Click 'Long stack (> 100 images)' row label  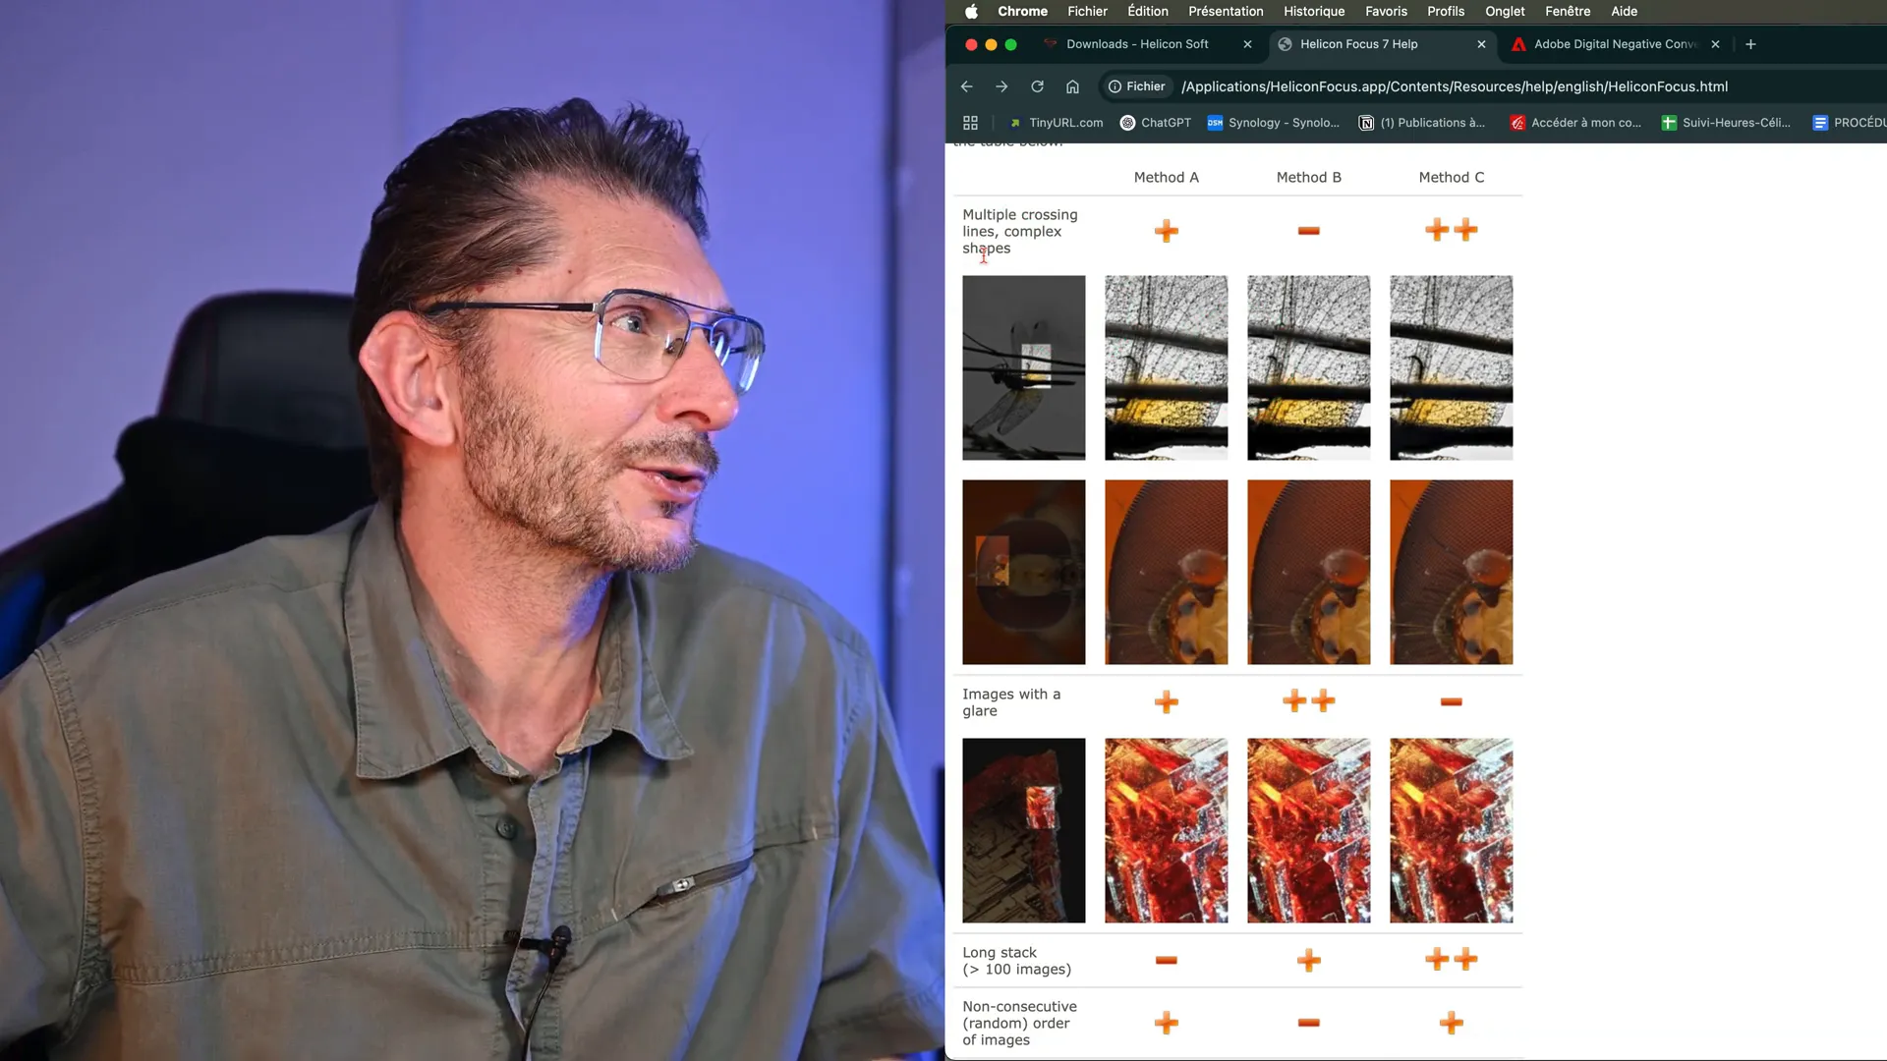click(1016, 961)
